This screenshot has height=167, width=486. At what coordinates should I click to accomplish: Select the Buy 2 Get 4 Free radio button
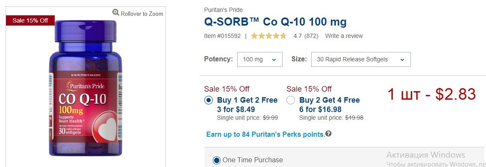tap(291, 100)
